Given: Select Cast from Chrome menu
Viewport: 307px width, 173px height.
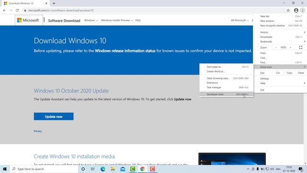Looking at the screenshot, I should (280, 58).
